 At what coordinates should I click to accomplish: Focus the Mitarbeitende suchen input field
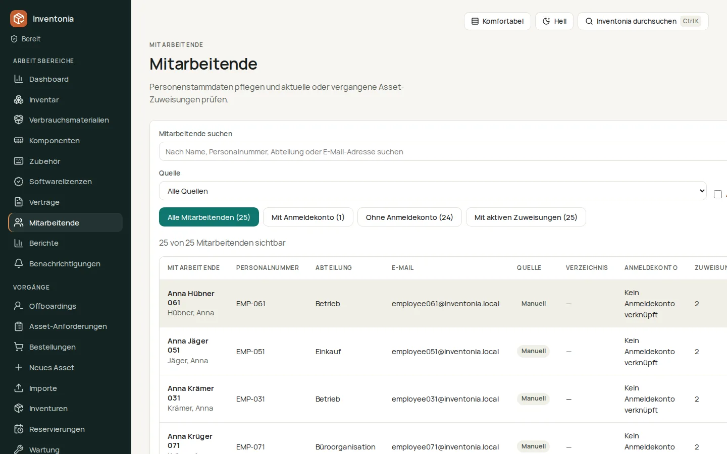(444, 151)
